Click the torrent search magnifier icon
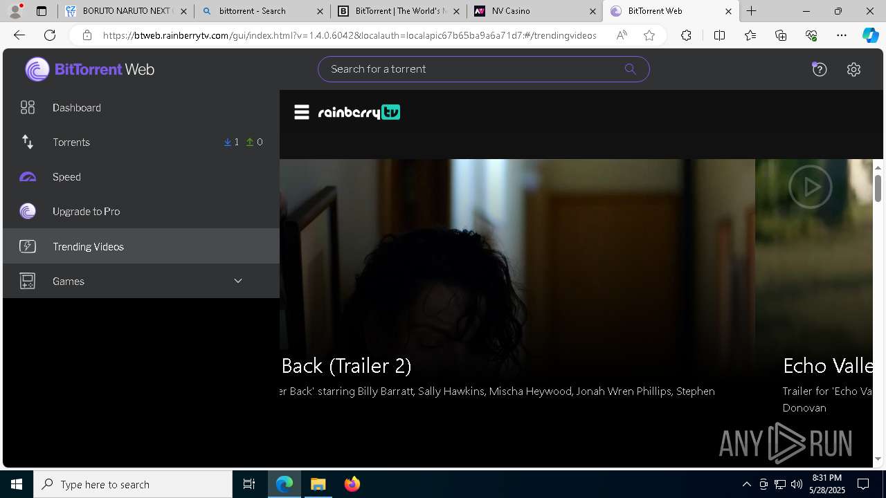The width and height of the screenshot is (886, 498). pyautogui.click(x=630, y=69)
